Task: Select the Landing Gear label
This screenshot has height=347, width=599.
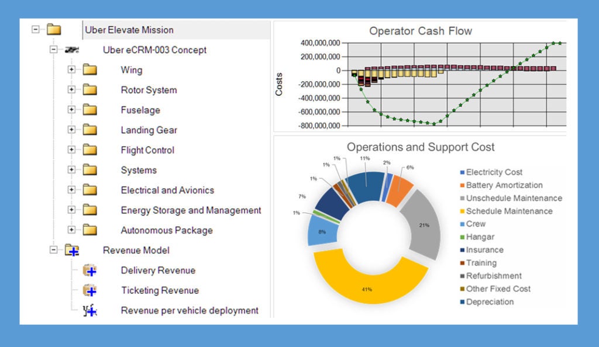Action: tap(149, 130)
